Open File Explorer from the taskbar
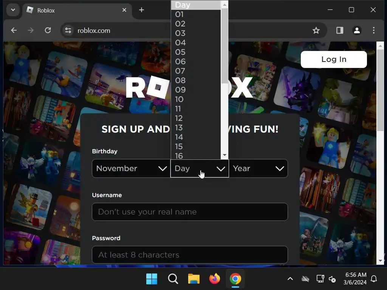387x290 pixels. (194, 279)
